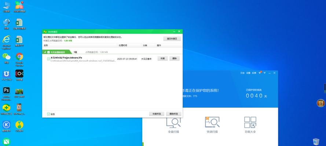Start 快速扫描 (quick scan) in 360杀毒
Image resolution: width=326 pixels, height=146 pixels.
click(x=212, y=125)
